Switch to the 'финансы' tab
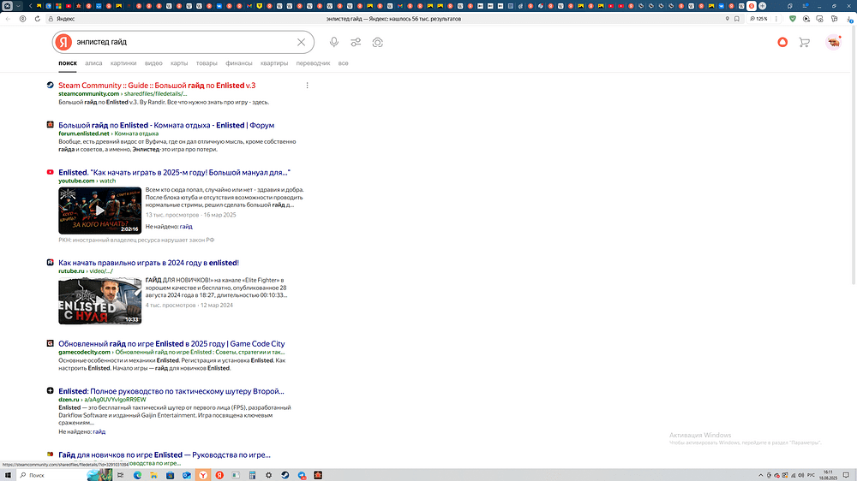 click(239, 63)
